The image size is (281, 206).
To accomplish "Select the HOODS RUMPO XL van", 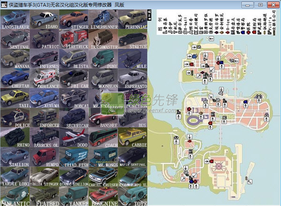I will coord(133,177).
